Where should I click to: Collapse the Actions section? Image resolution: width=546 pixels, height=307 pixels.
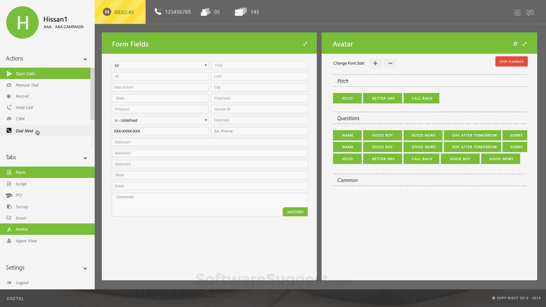coord(85,59)
